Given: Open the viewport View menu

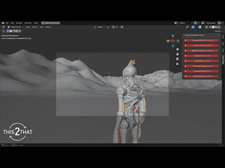Looking at the screenshot, I should click(28, 27).
